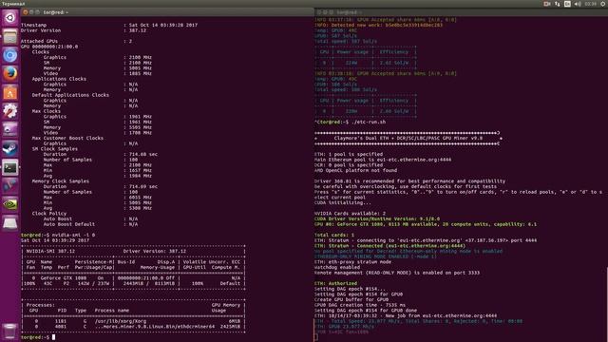608x342 pixels.
Task: Click "GPU0 DAG creation time - 7535 ms" line
Action: click(359, 305)
